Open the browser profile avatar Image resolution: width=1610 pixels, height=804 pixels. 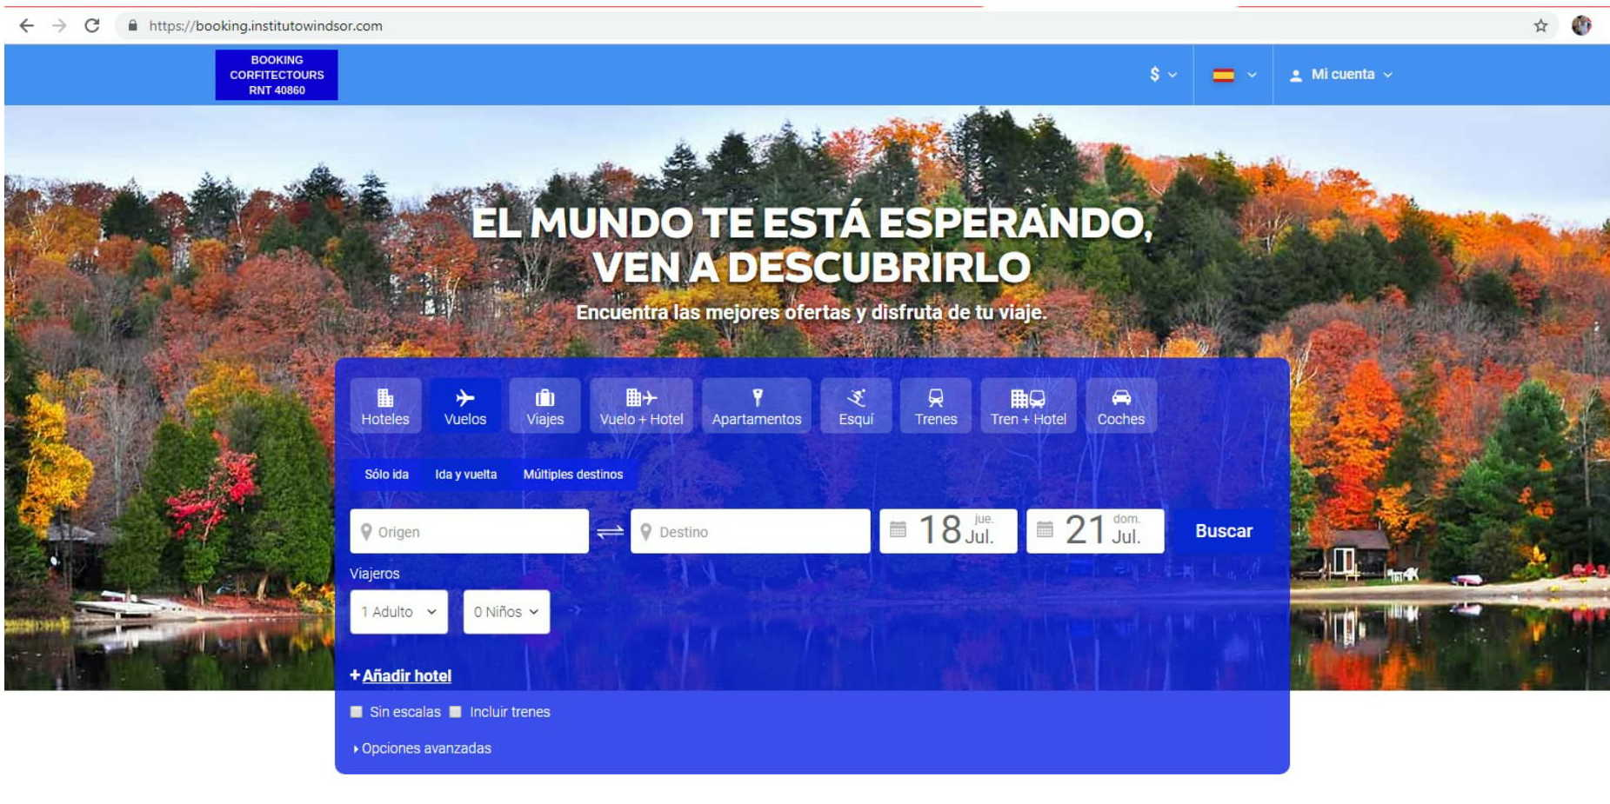[1581, 25]
